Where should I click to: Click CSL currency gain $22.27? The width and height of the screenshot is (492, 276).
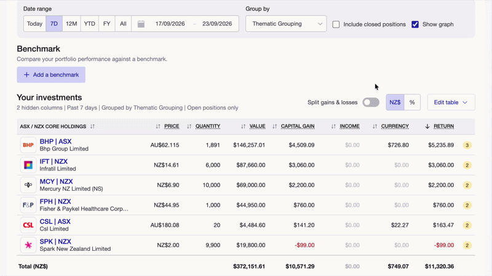(x=400, y=225)
